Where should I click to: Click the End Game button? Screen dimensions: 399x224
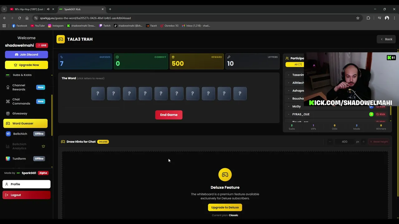pyautogui.click(x=169, y=115)
